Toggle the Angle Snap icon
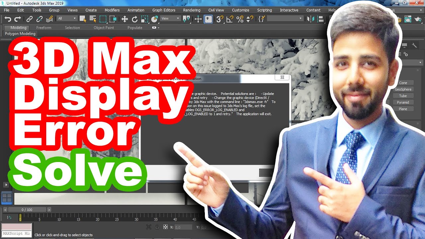 [229, 19]
